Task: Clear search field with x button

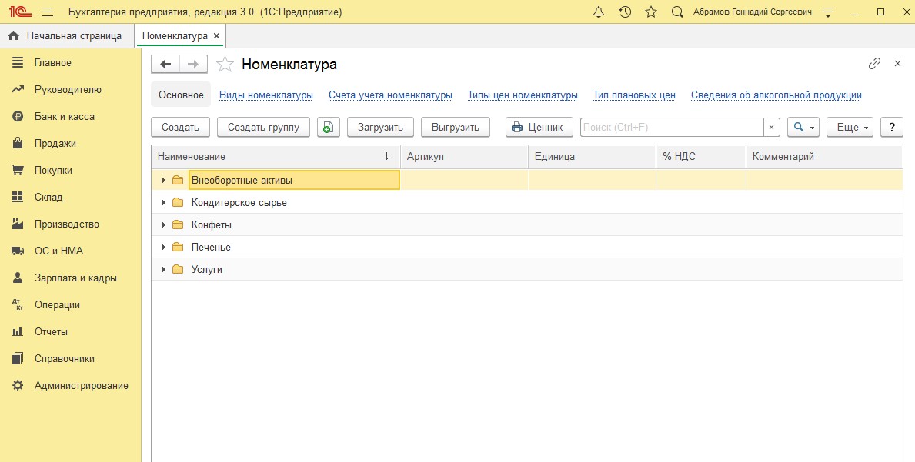Action: click(772, 128)
